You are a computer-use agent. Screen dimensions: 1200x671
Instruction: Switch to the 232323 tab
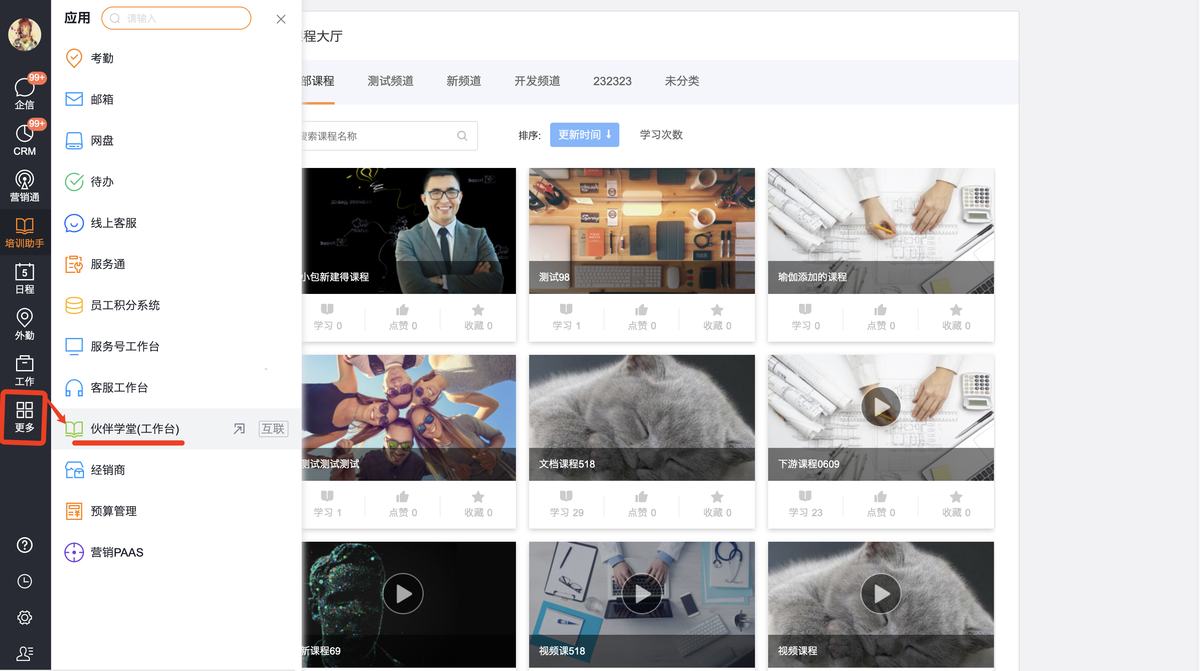click(x=612, y=81)
